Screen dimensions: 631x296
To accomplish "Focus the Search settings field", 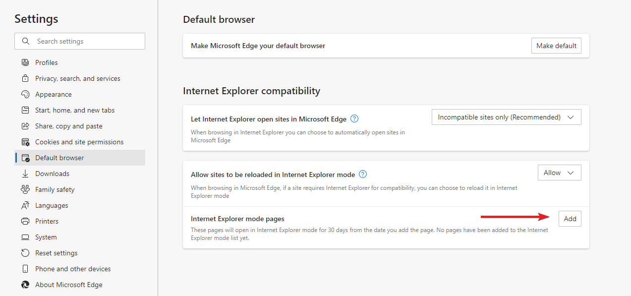I will (80, 41).
